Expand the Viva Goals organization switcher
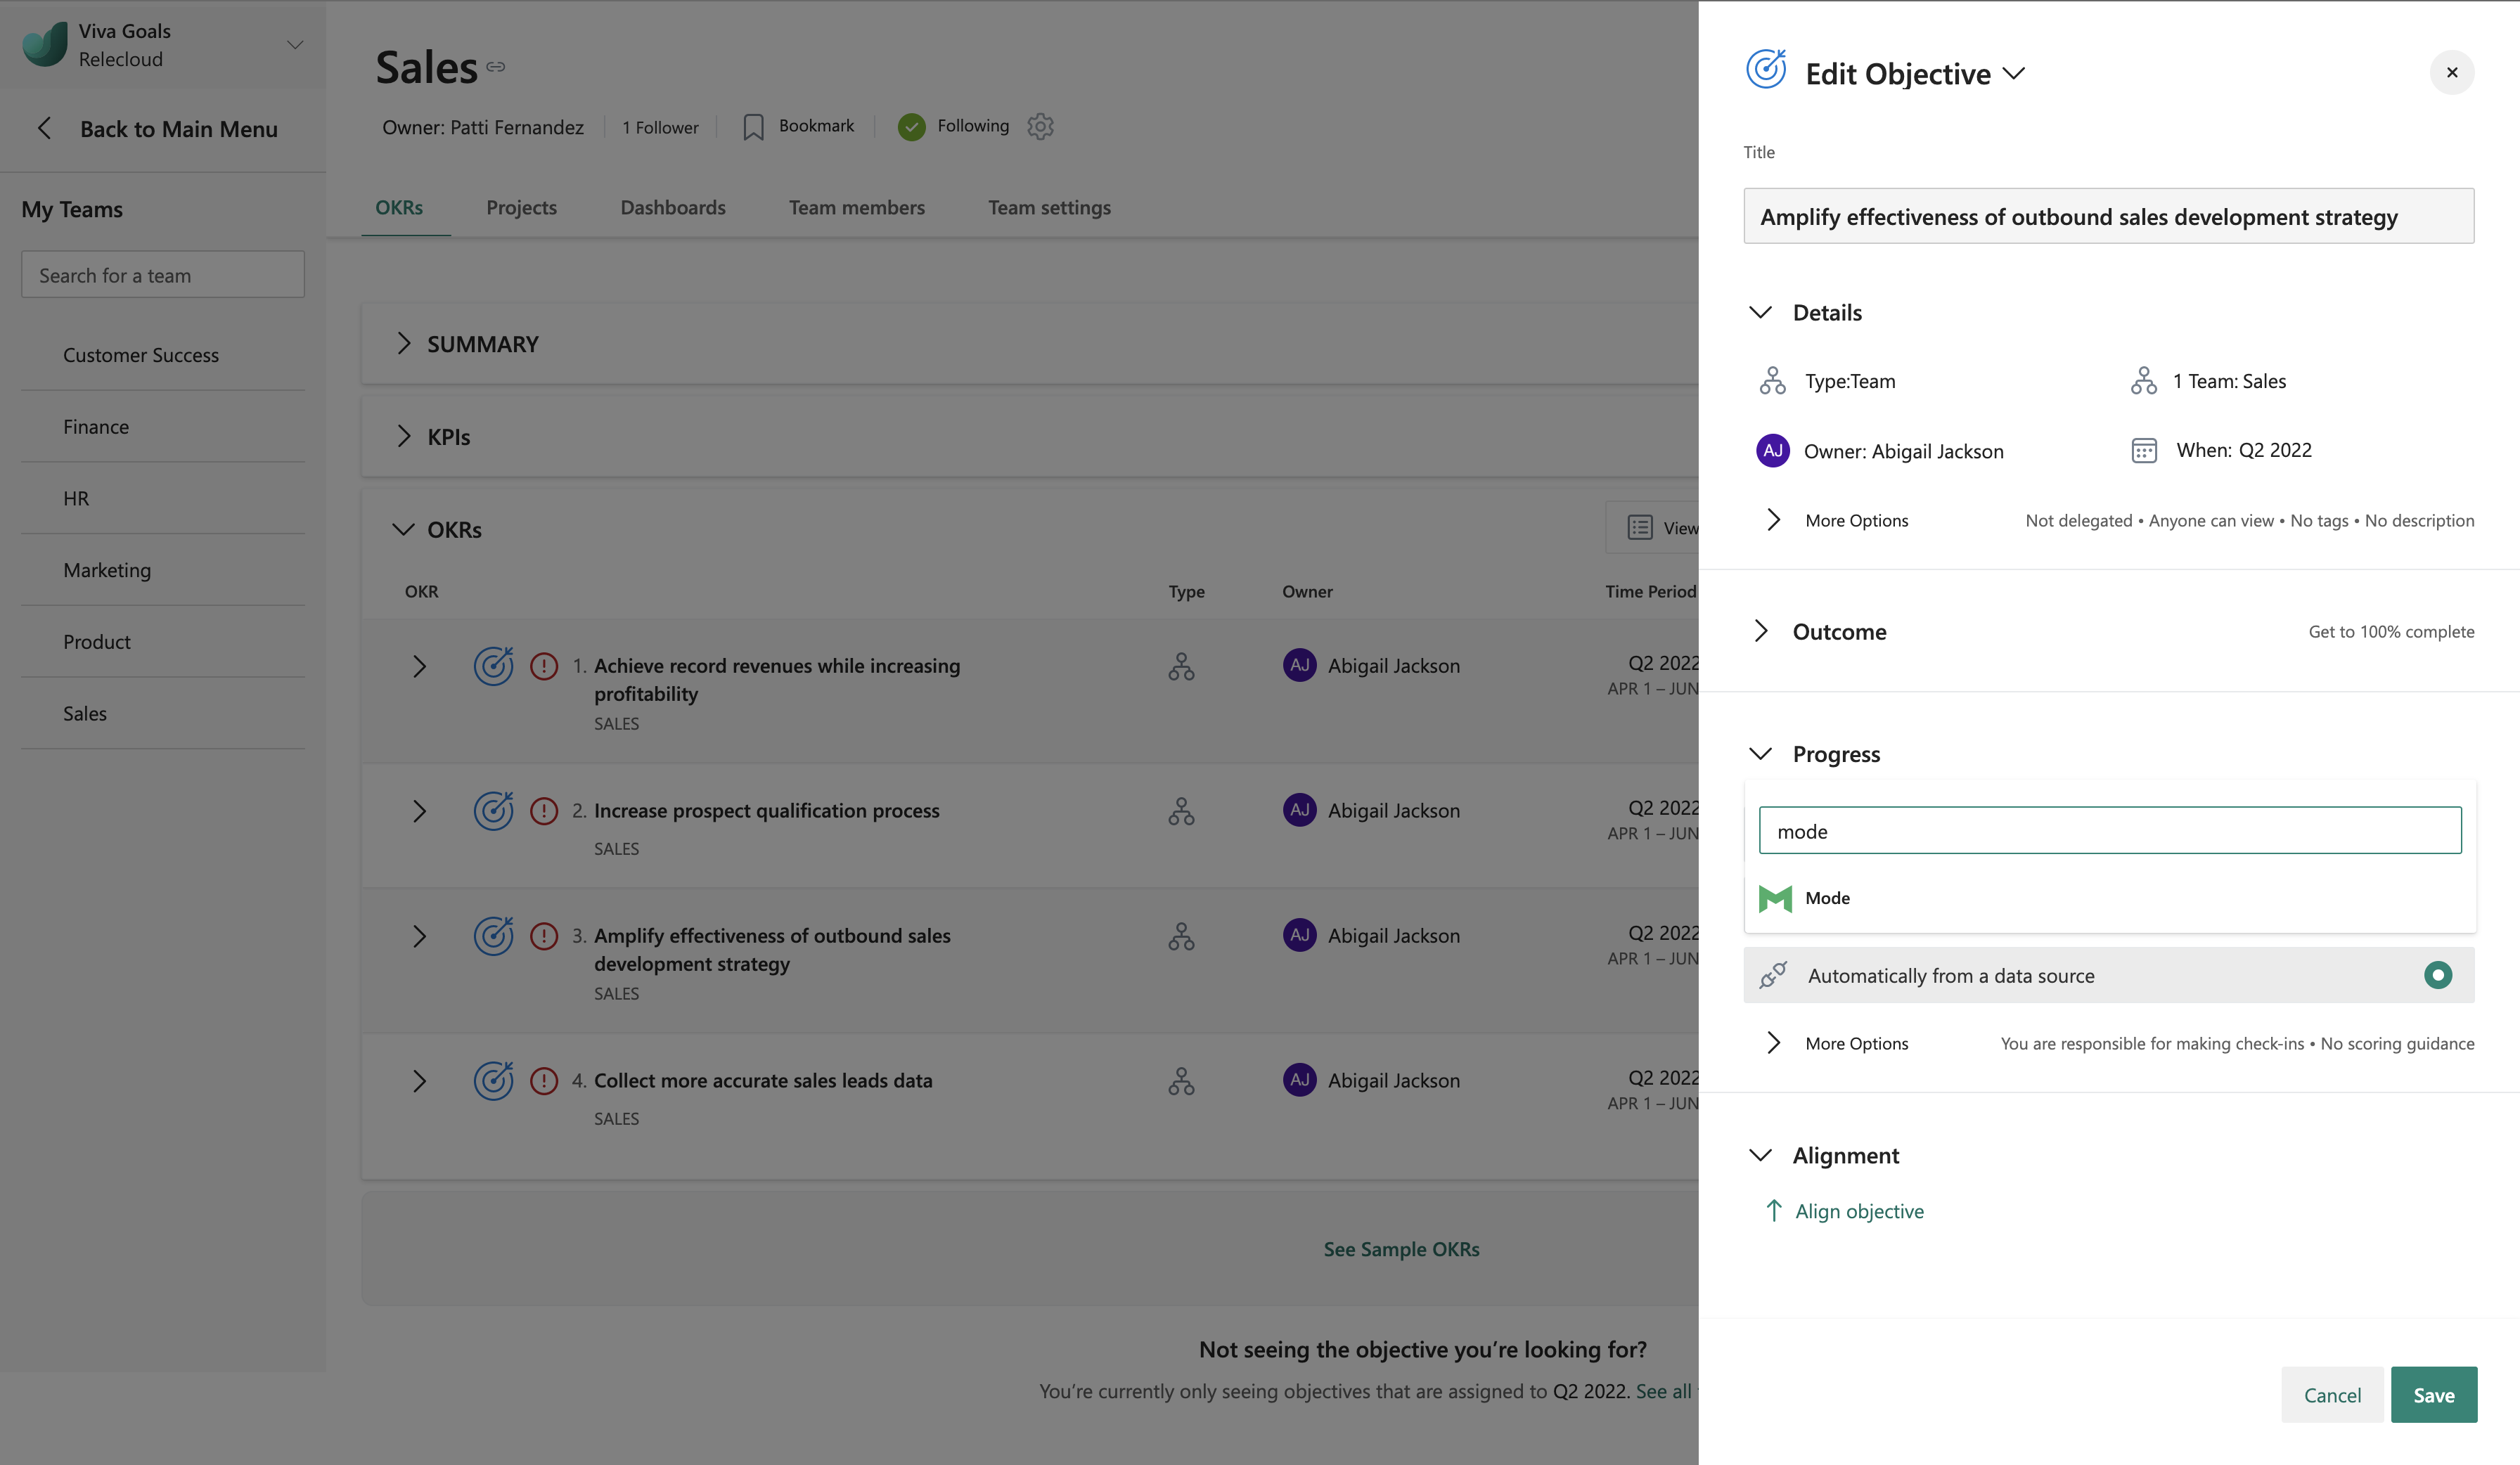Image resolution: width=2520 pixels, height=1465 pixels. [295, 45]
